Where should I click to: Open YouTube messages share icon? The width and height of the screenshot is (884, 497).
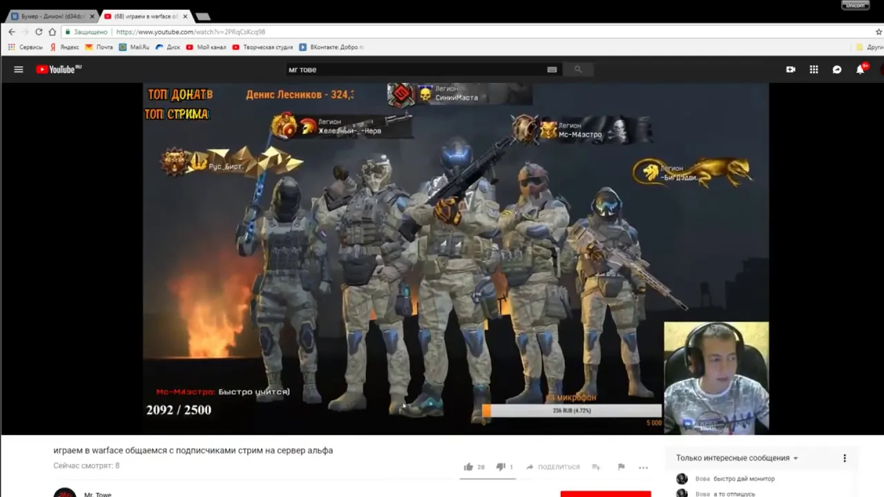[837, 69]
